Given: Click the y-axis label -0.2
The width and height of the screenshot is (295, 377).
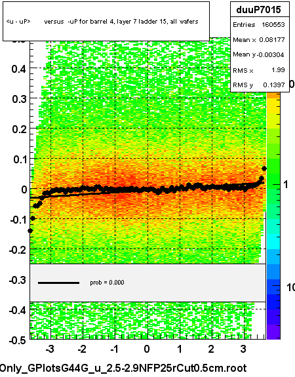Looking at the screenshot, I should coord(18,250).
